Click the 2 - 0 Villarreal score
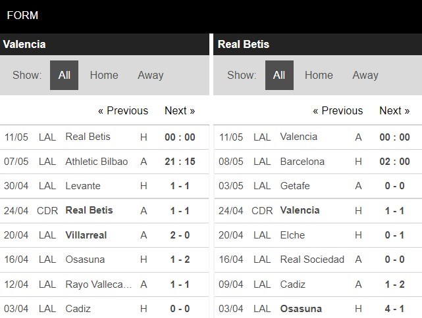The image size is (422, 318). 180,235
